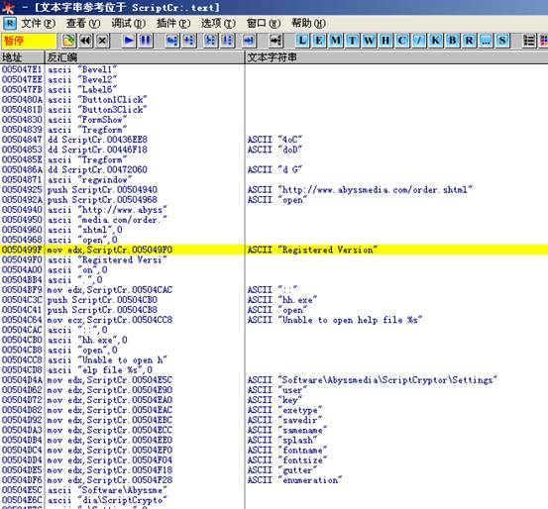Select ASCII "enumeration" string row

pos(274,480)
